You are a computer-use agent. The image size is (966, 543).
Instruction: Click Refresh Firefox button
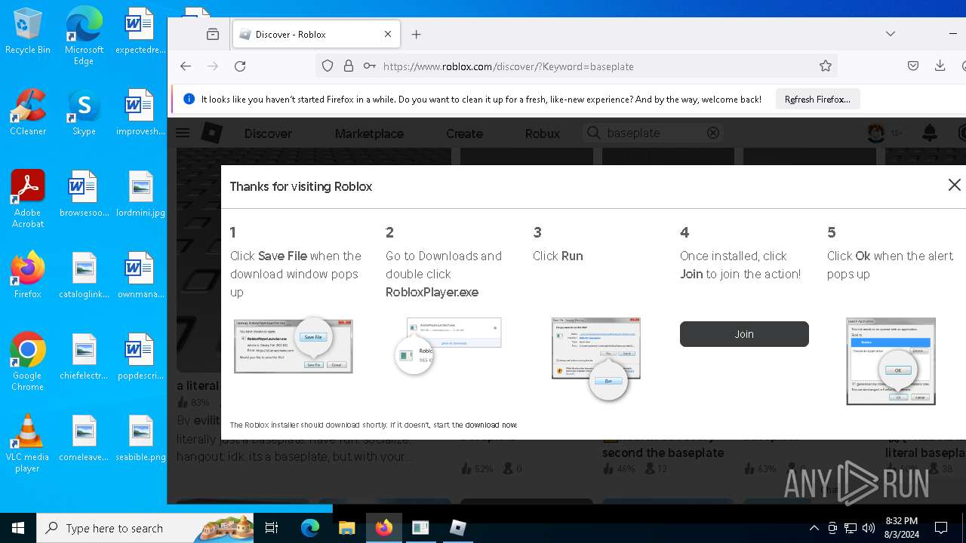(817, 100)
